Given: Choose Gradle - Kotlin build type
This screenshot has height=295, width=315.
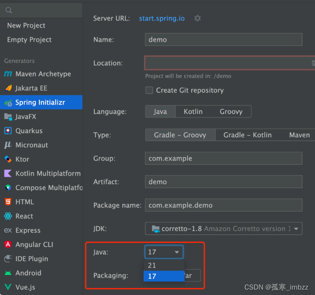Looking at the screenshot, I should 247,135.
